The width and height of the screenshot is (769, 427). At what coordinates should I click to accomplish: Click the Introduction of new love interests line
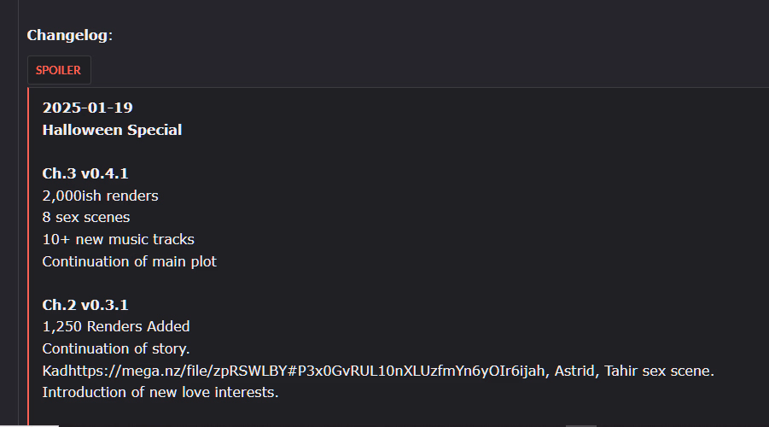[x=160, y=393]
